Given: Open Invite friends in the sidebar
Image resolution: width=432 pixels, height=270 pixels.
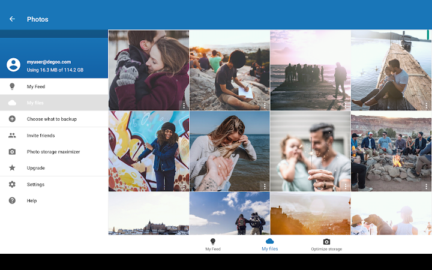Looking at the screenshot, I should pos(54,135).
